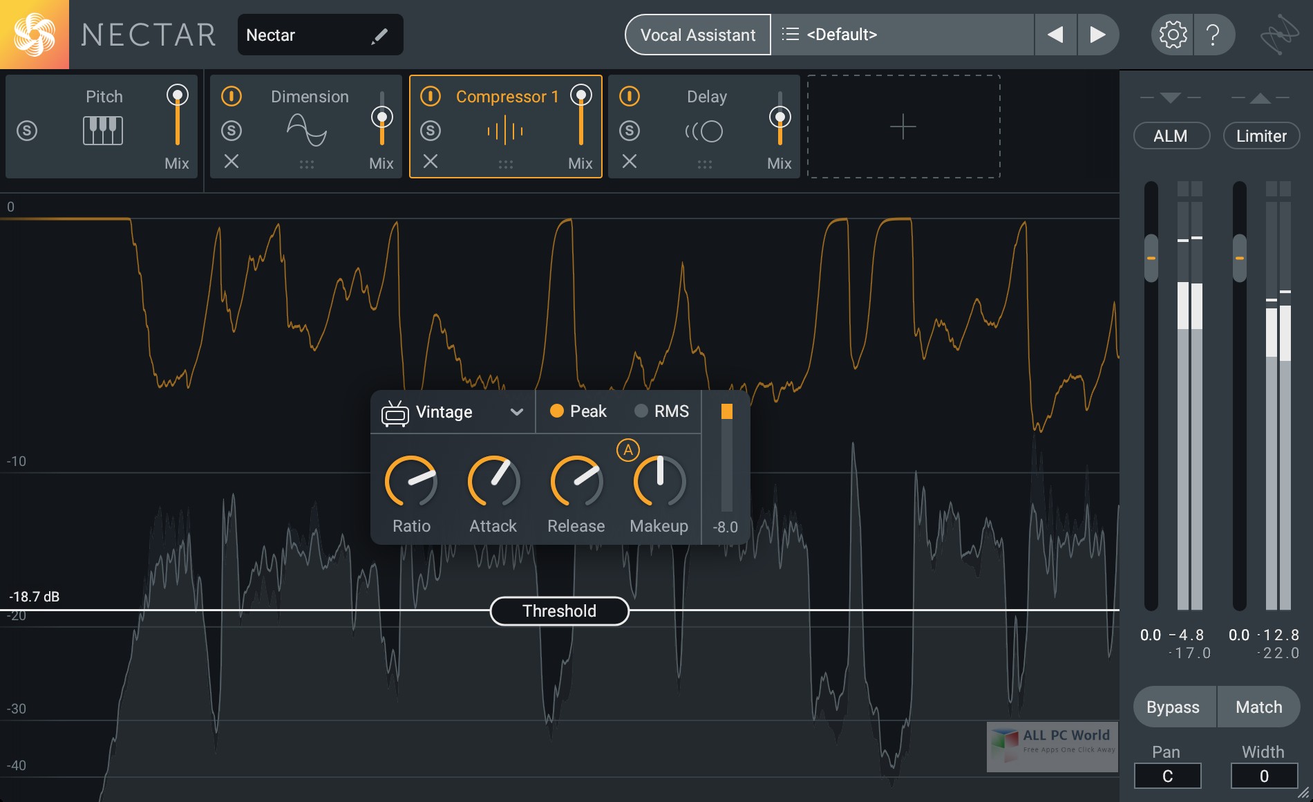Screen dimensions: 1313x802
Task: Select the Dimension module waveform icon
Action: point(307,129)
